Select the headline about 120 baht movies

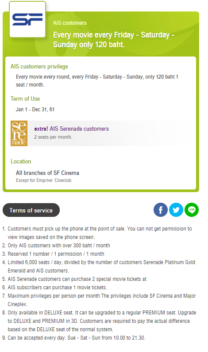click(x=114, y=40)
